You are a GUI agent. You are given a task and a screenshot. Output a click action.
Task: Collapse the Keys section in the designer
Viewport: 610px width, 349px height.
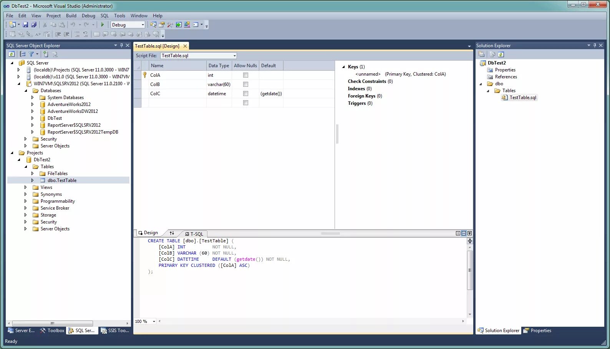(x=343, y=67)
